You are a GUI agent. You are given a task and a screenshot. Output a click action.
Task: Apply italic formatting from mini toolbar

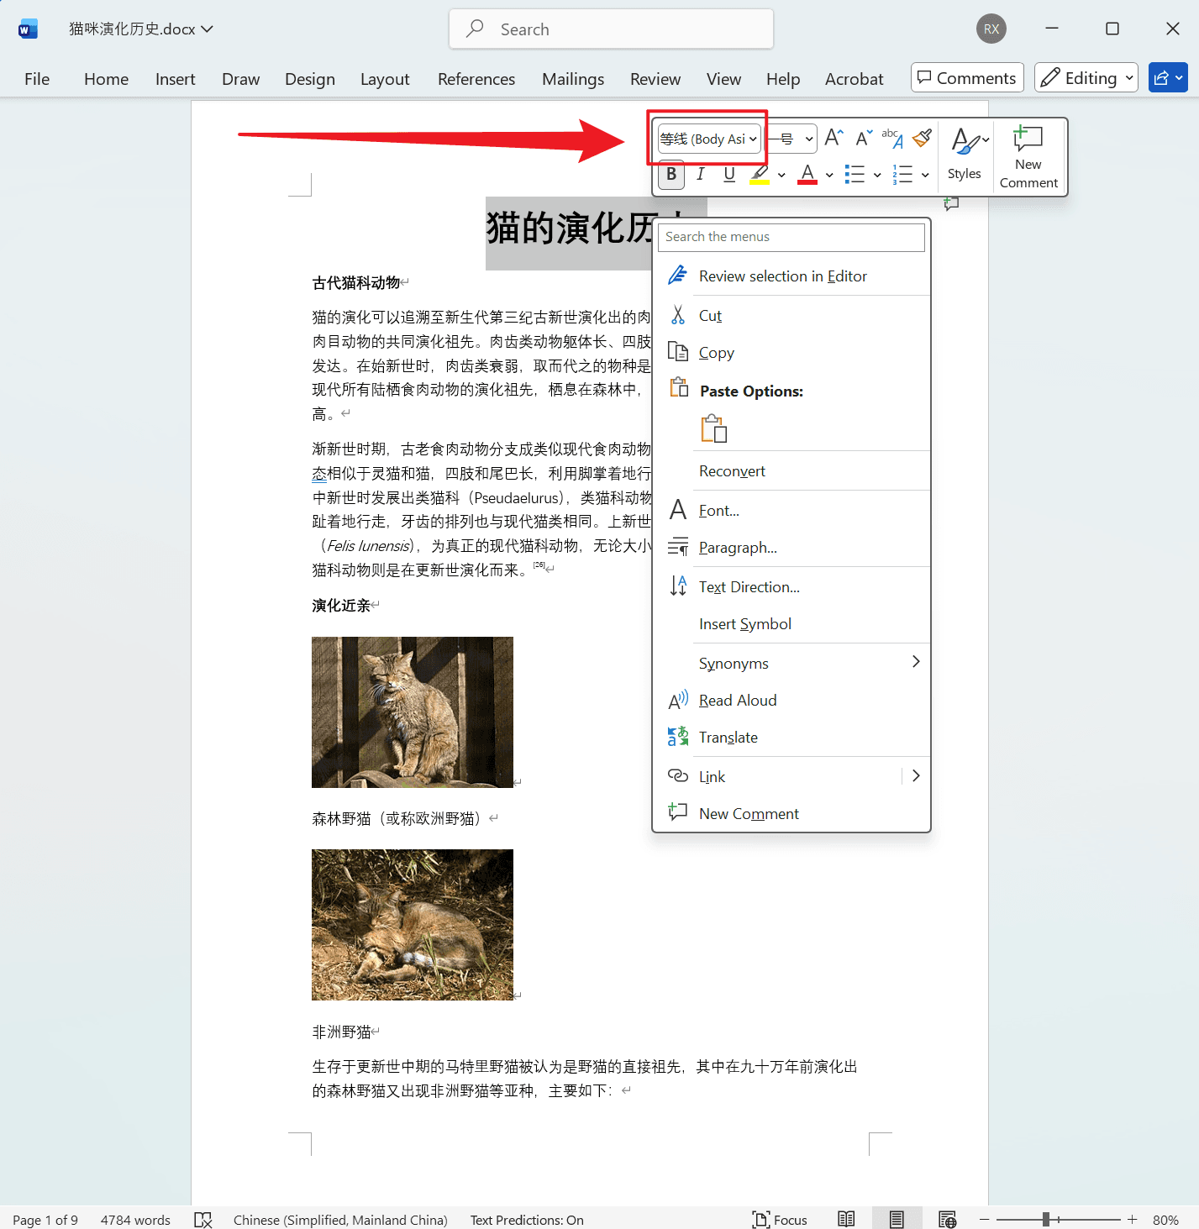tap(701, 175)
